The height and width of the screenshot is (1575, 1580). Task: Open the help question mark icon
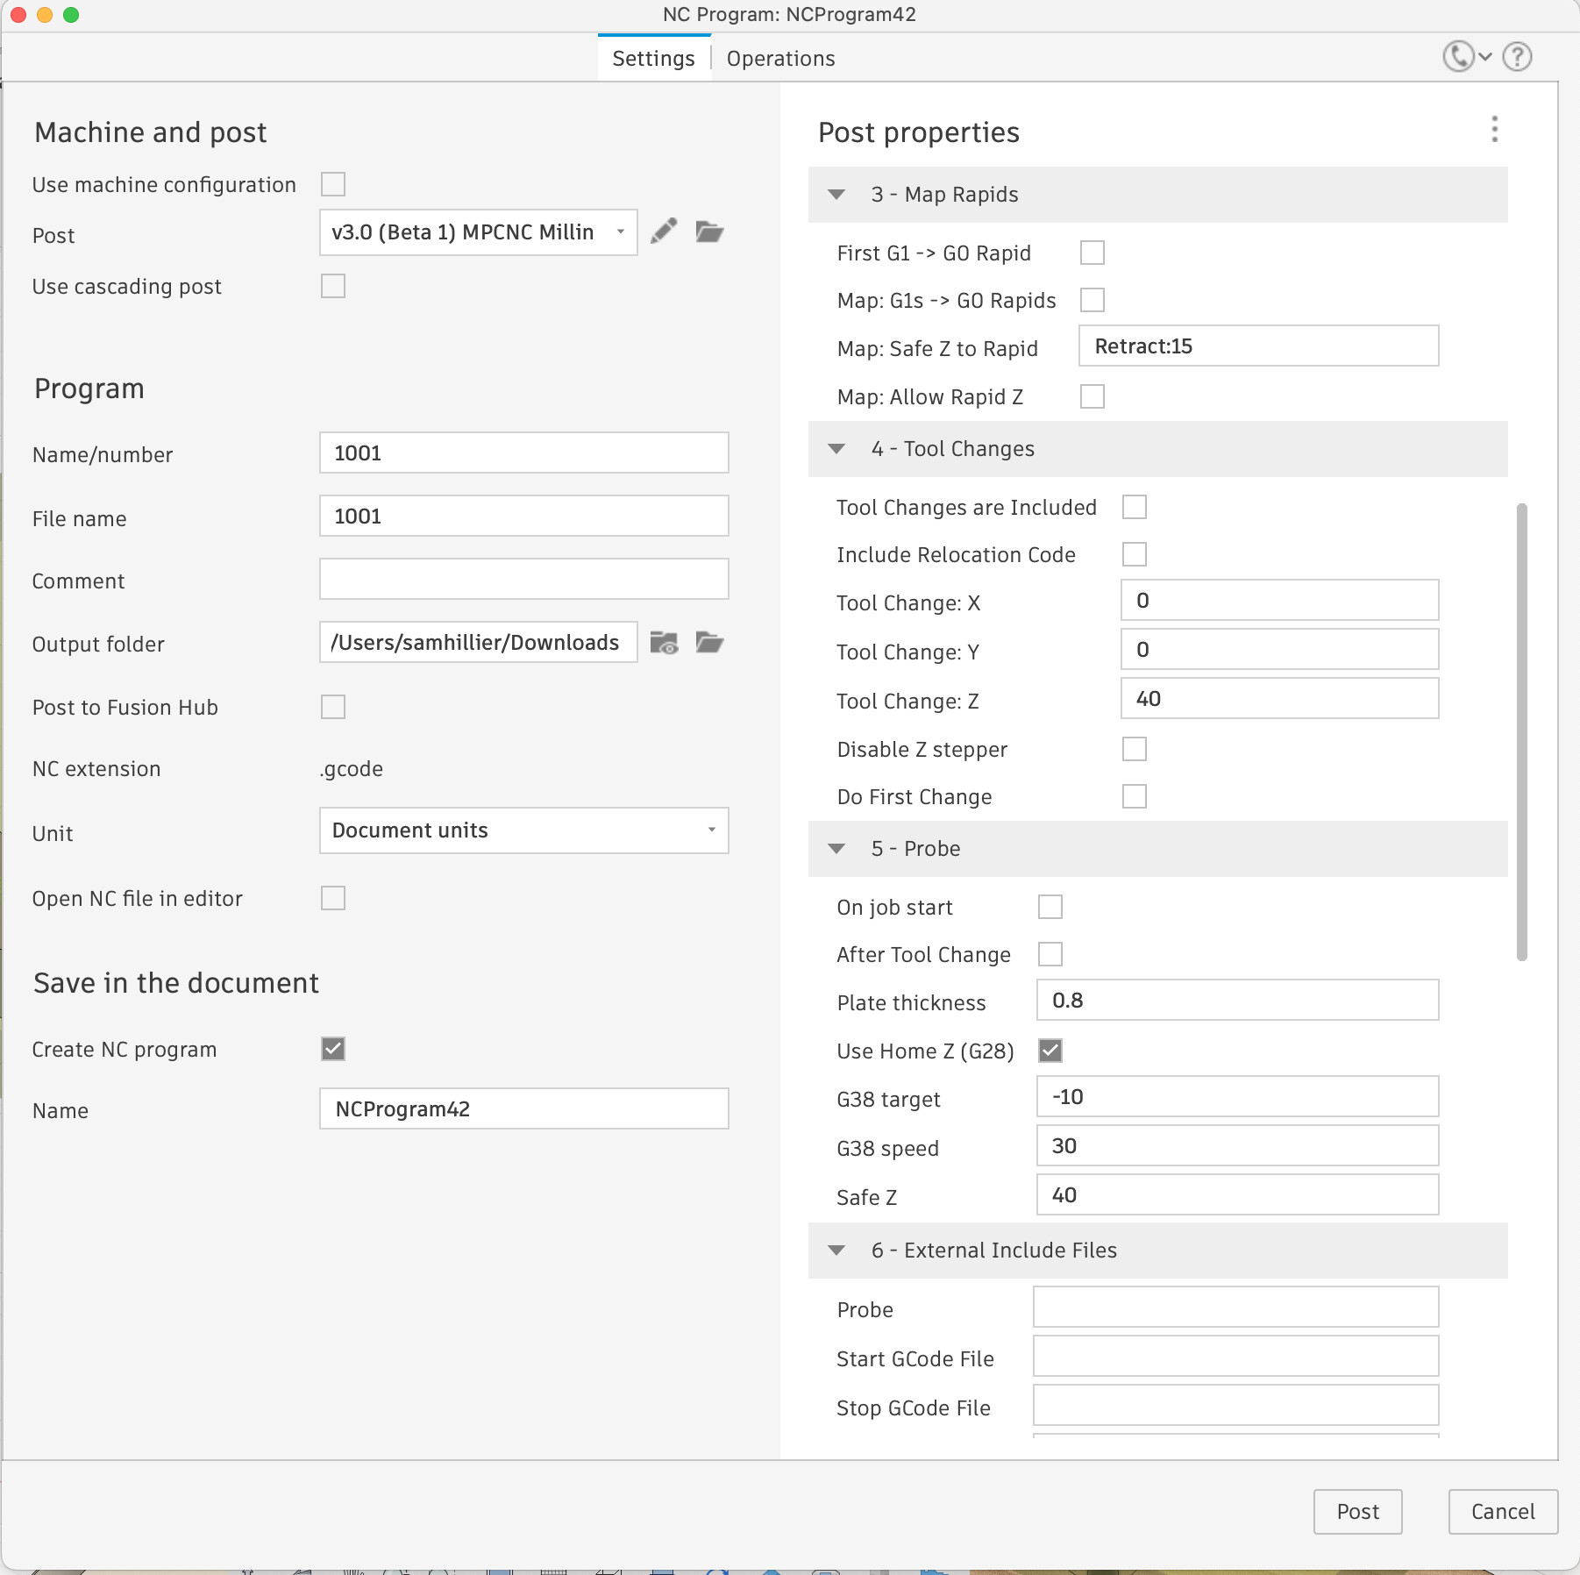pos(1517,57)
